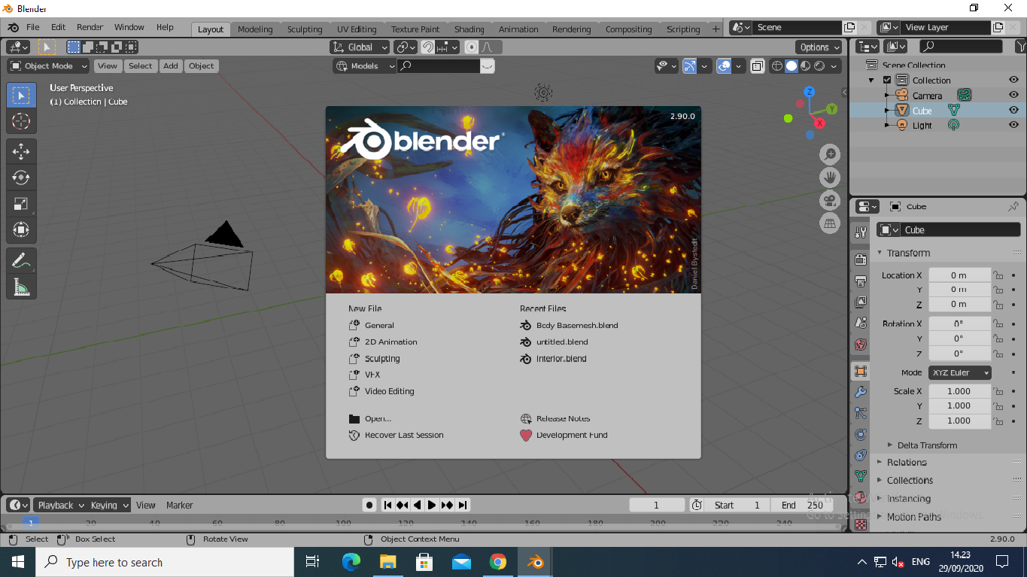Click the viewport camera view icon

tap(830, 200)
